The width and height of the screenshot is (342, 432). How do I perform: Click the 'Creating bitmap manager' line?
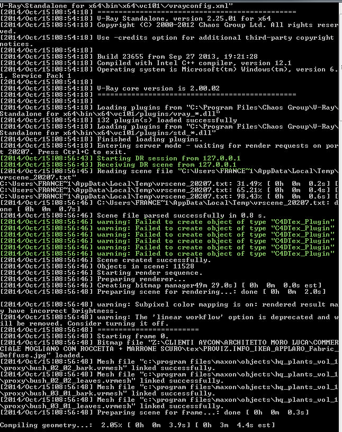coord(161,285)
